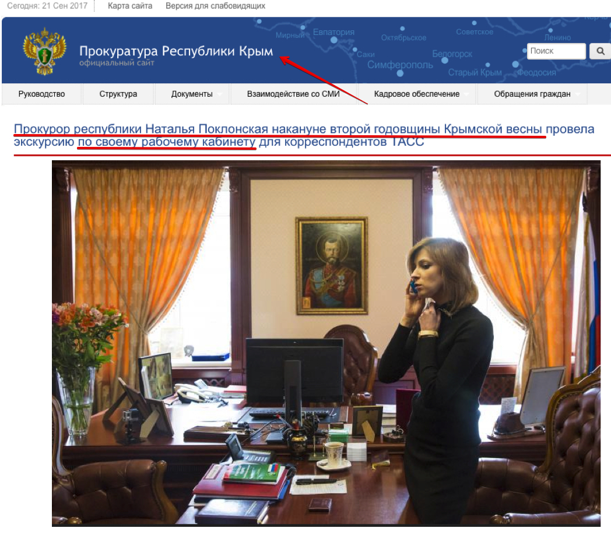Expand the Документы dropdown arrow
611x535 pixels.
[220, 94]
